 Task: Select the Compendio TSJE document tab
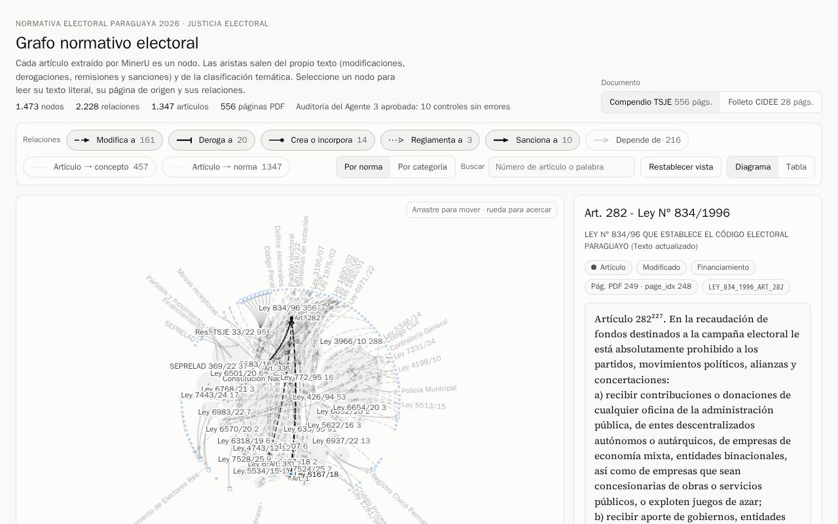[x=661, y=102]
